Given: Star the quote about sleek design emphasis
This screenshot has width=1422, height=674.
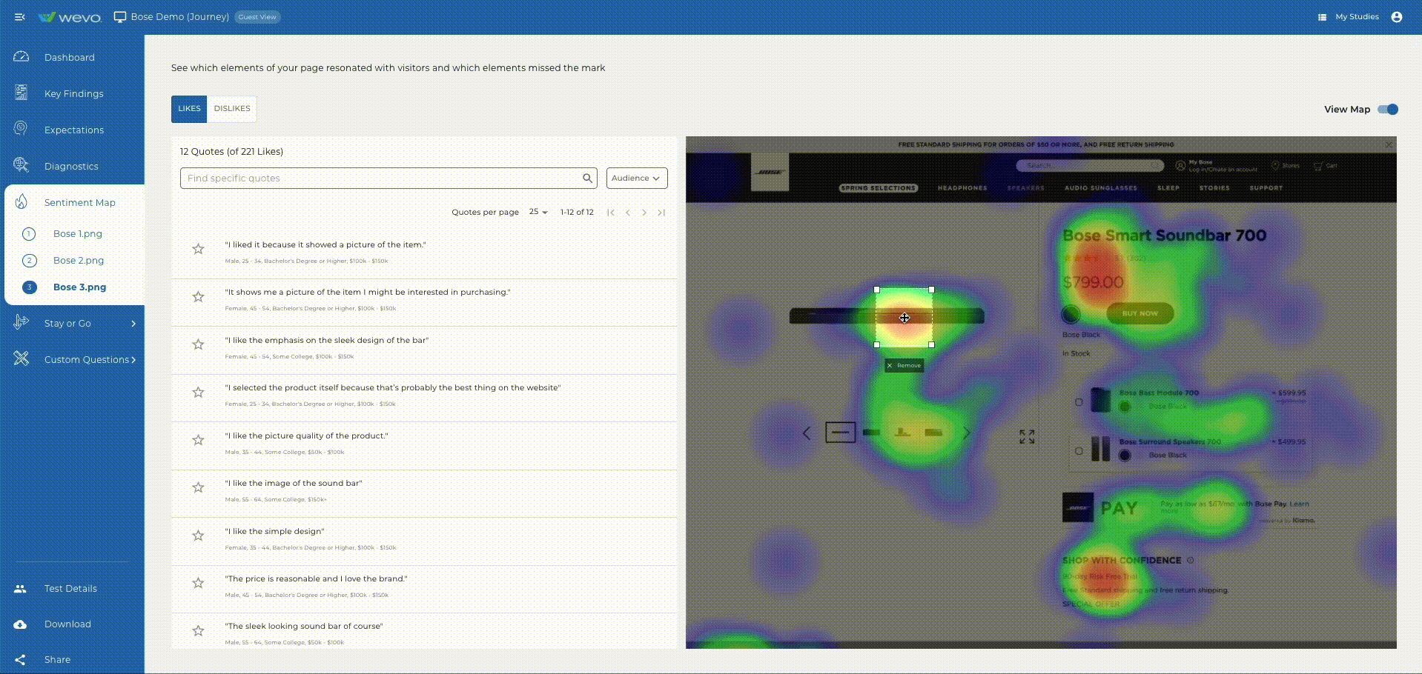Looking at the screenshot, I should [198, 344].
